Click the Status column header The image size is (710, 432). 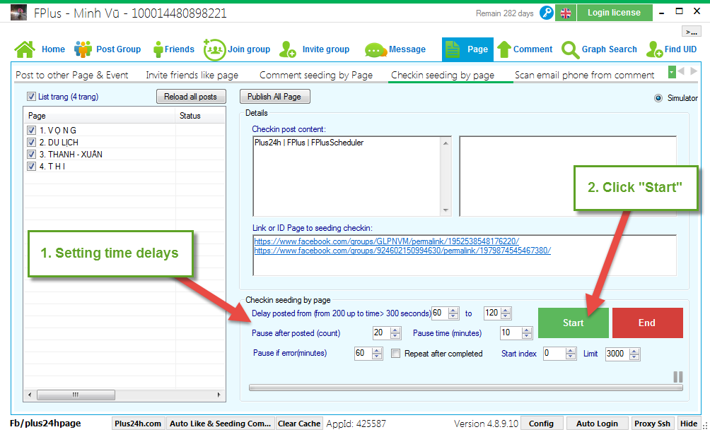pyautogui.click(x=199, y=116)
